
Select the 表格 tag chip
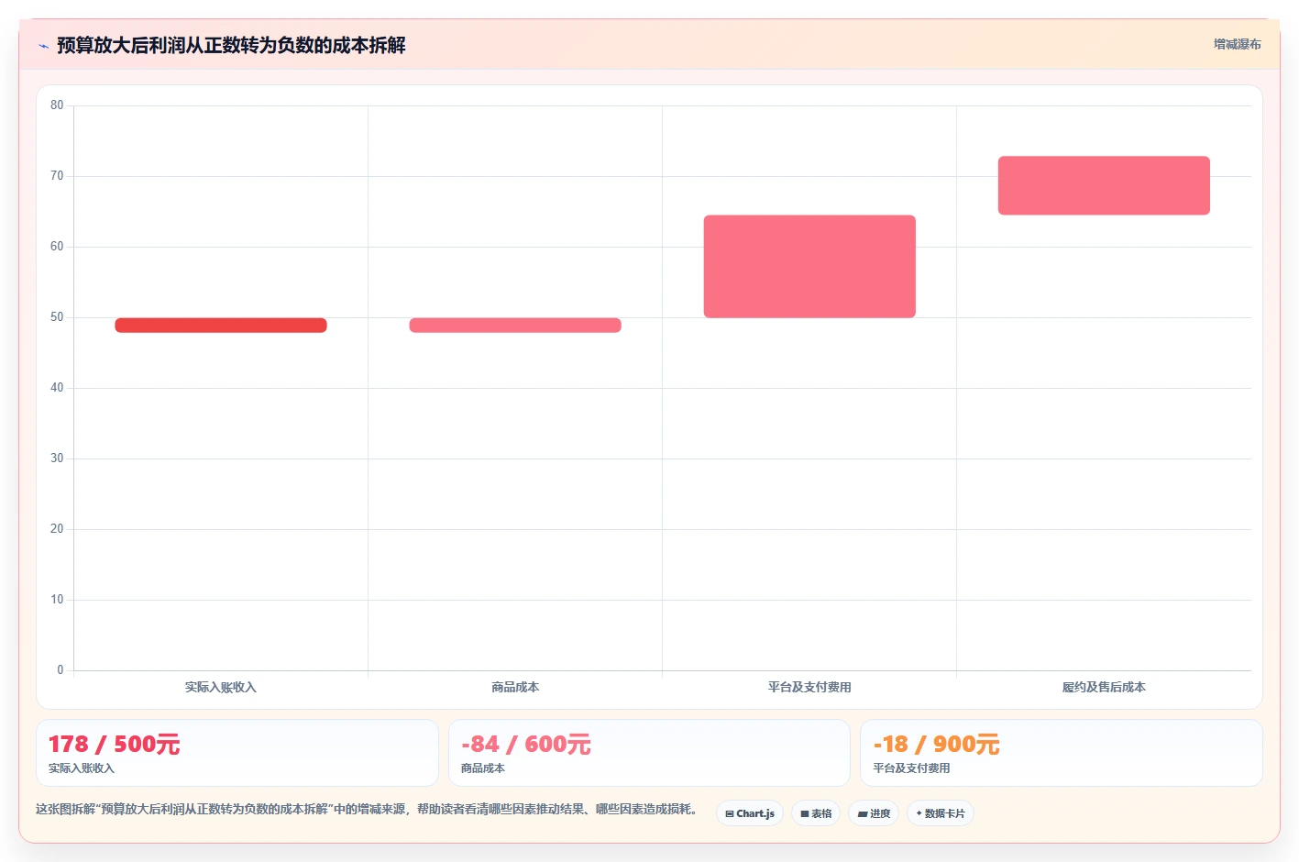point(816,813)
